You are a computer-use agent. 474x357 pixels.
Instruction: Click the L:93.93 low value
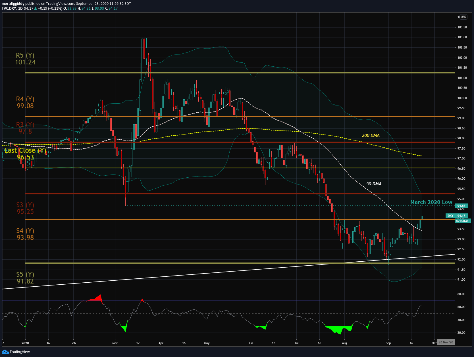[98, 9]
